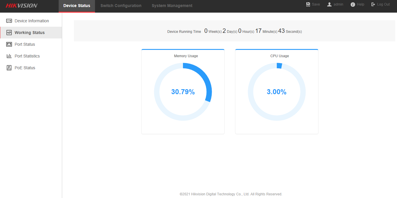397x198 pixels.
Task: Click the Log Out exit icon
Action: coord(373,4)
